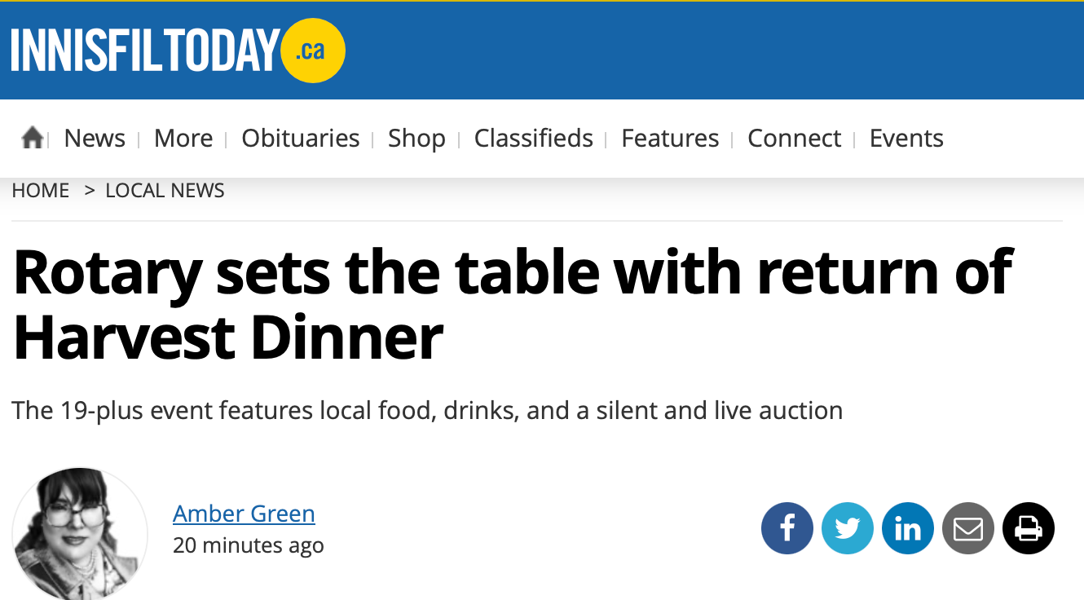Select Connect in the navigation bar
The width and height of the screenshot is (1084, 600).
(794, 139)
